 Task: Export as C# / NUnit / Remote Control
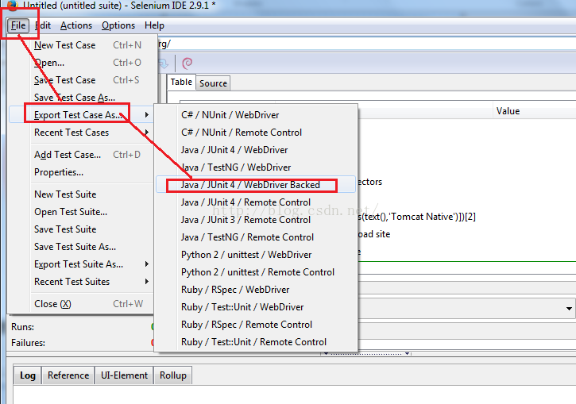pyautogui.click(x=256, y=133)
